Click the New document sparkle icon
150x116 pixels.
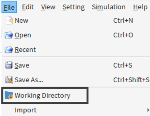pos(9,20)
